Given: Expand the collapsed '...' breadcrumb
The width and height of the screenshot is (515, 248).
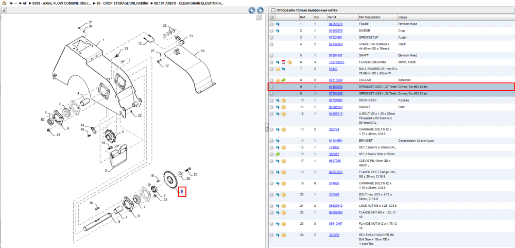Looking at the screenshot, I should (x=15, y=3).
